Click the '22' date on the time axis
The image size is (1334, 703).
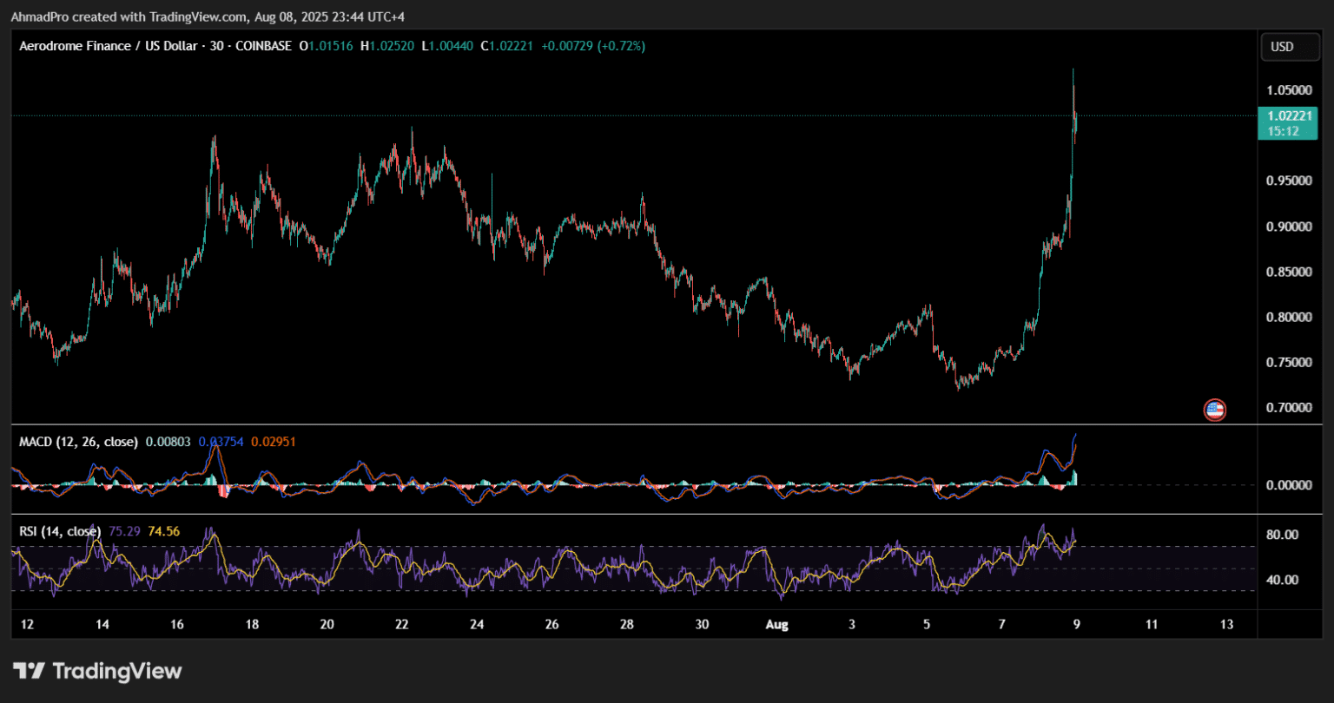pyautogui.click(x=401, y=625)
